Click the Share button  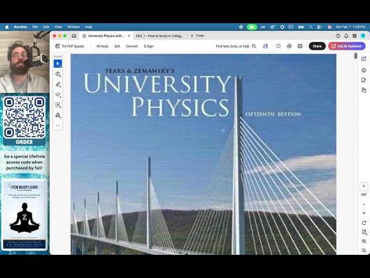(x=317, y=46)
